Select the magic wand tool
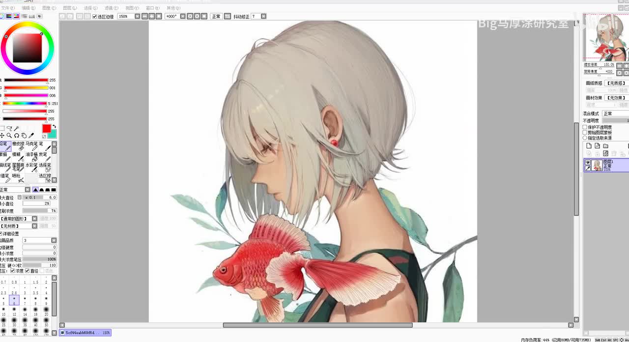The height and width of the screenshot is (342, 629). pyautogui.click(x=16, y=129)
